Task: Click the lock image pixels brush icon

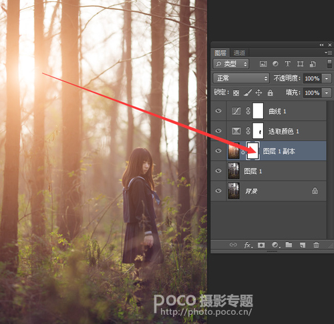Action: pos(247,93)
